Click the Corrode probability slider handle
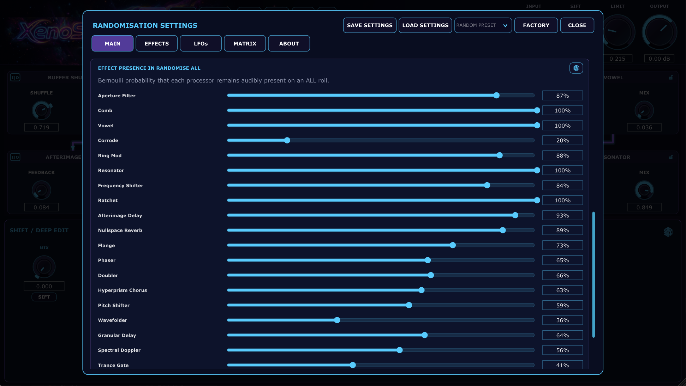This screenshot has height=386, width=686. click(x=287, y=140)
